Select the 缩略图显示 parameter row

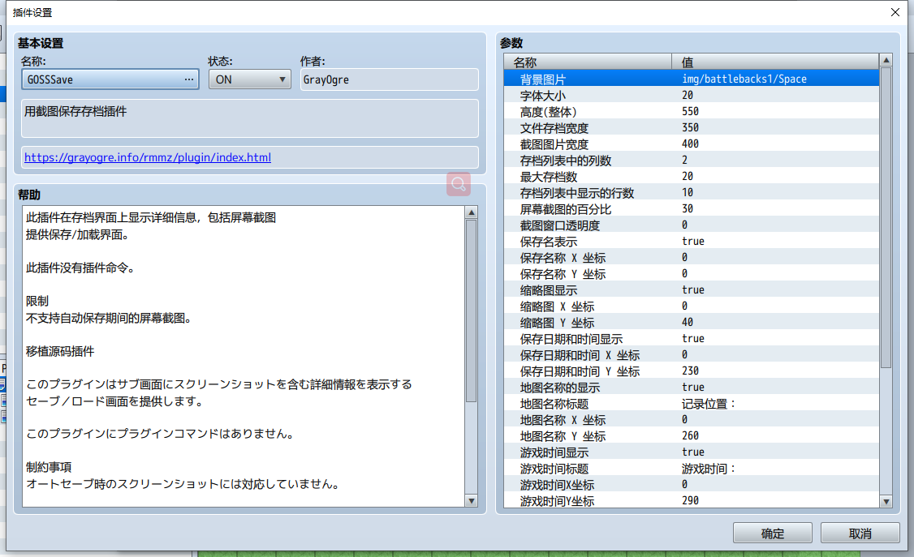[x=692, y=289]
